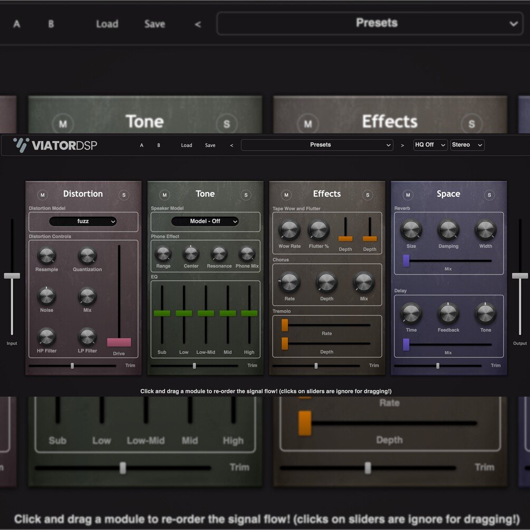This screenshot has width=530, height=530.
Task: Click the Drive slider handle
Action: [119, 342]
